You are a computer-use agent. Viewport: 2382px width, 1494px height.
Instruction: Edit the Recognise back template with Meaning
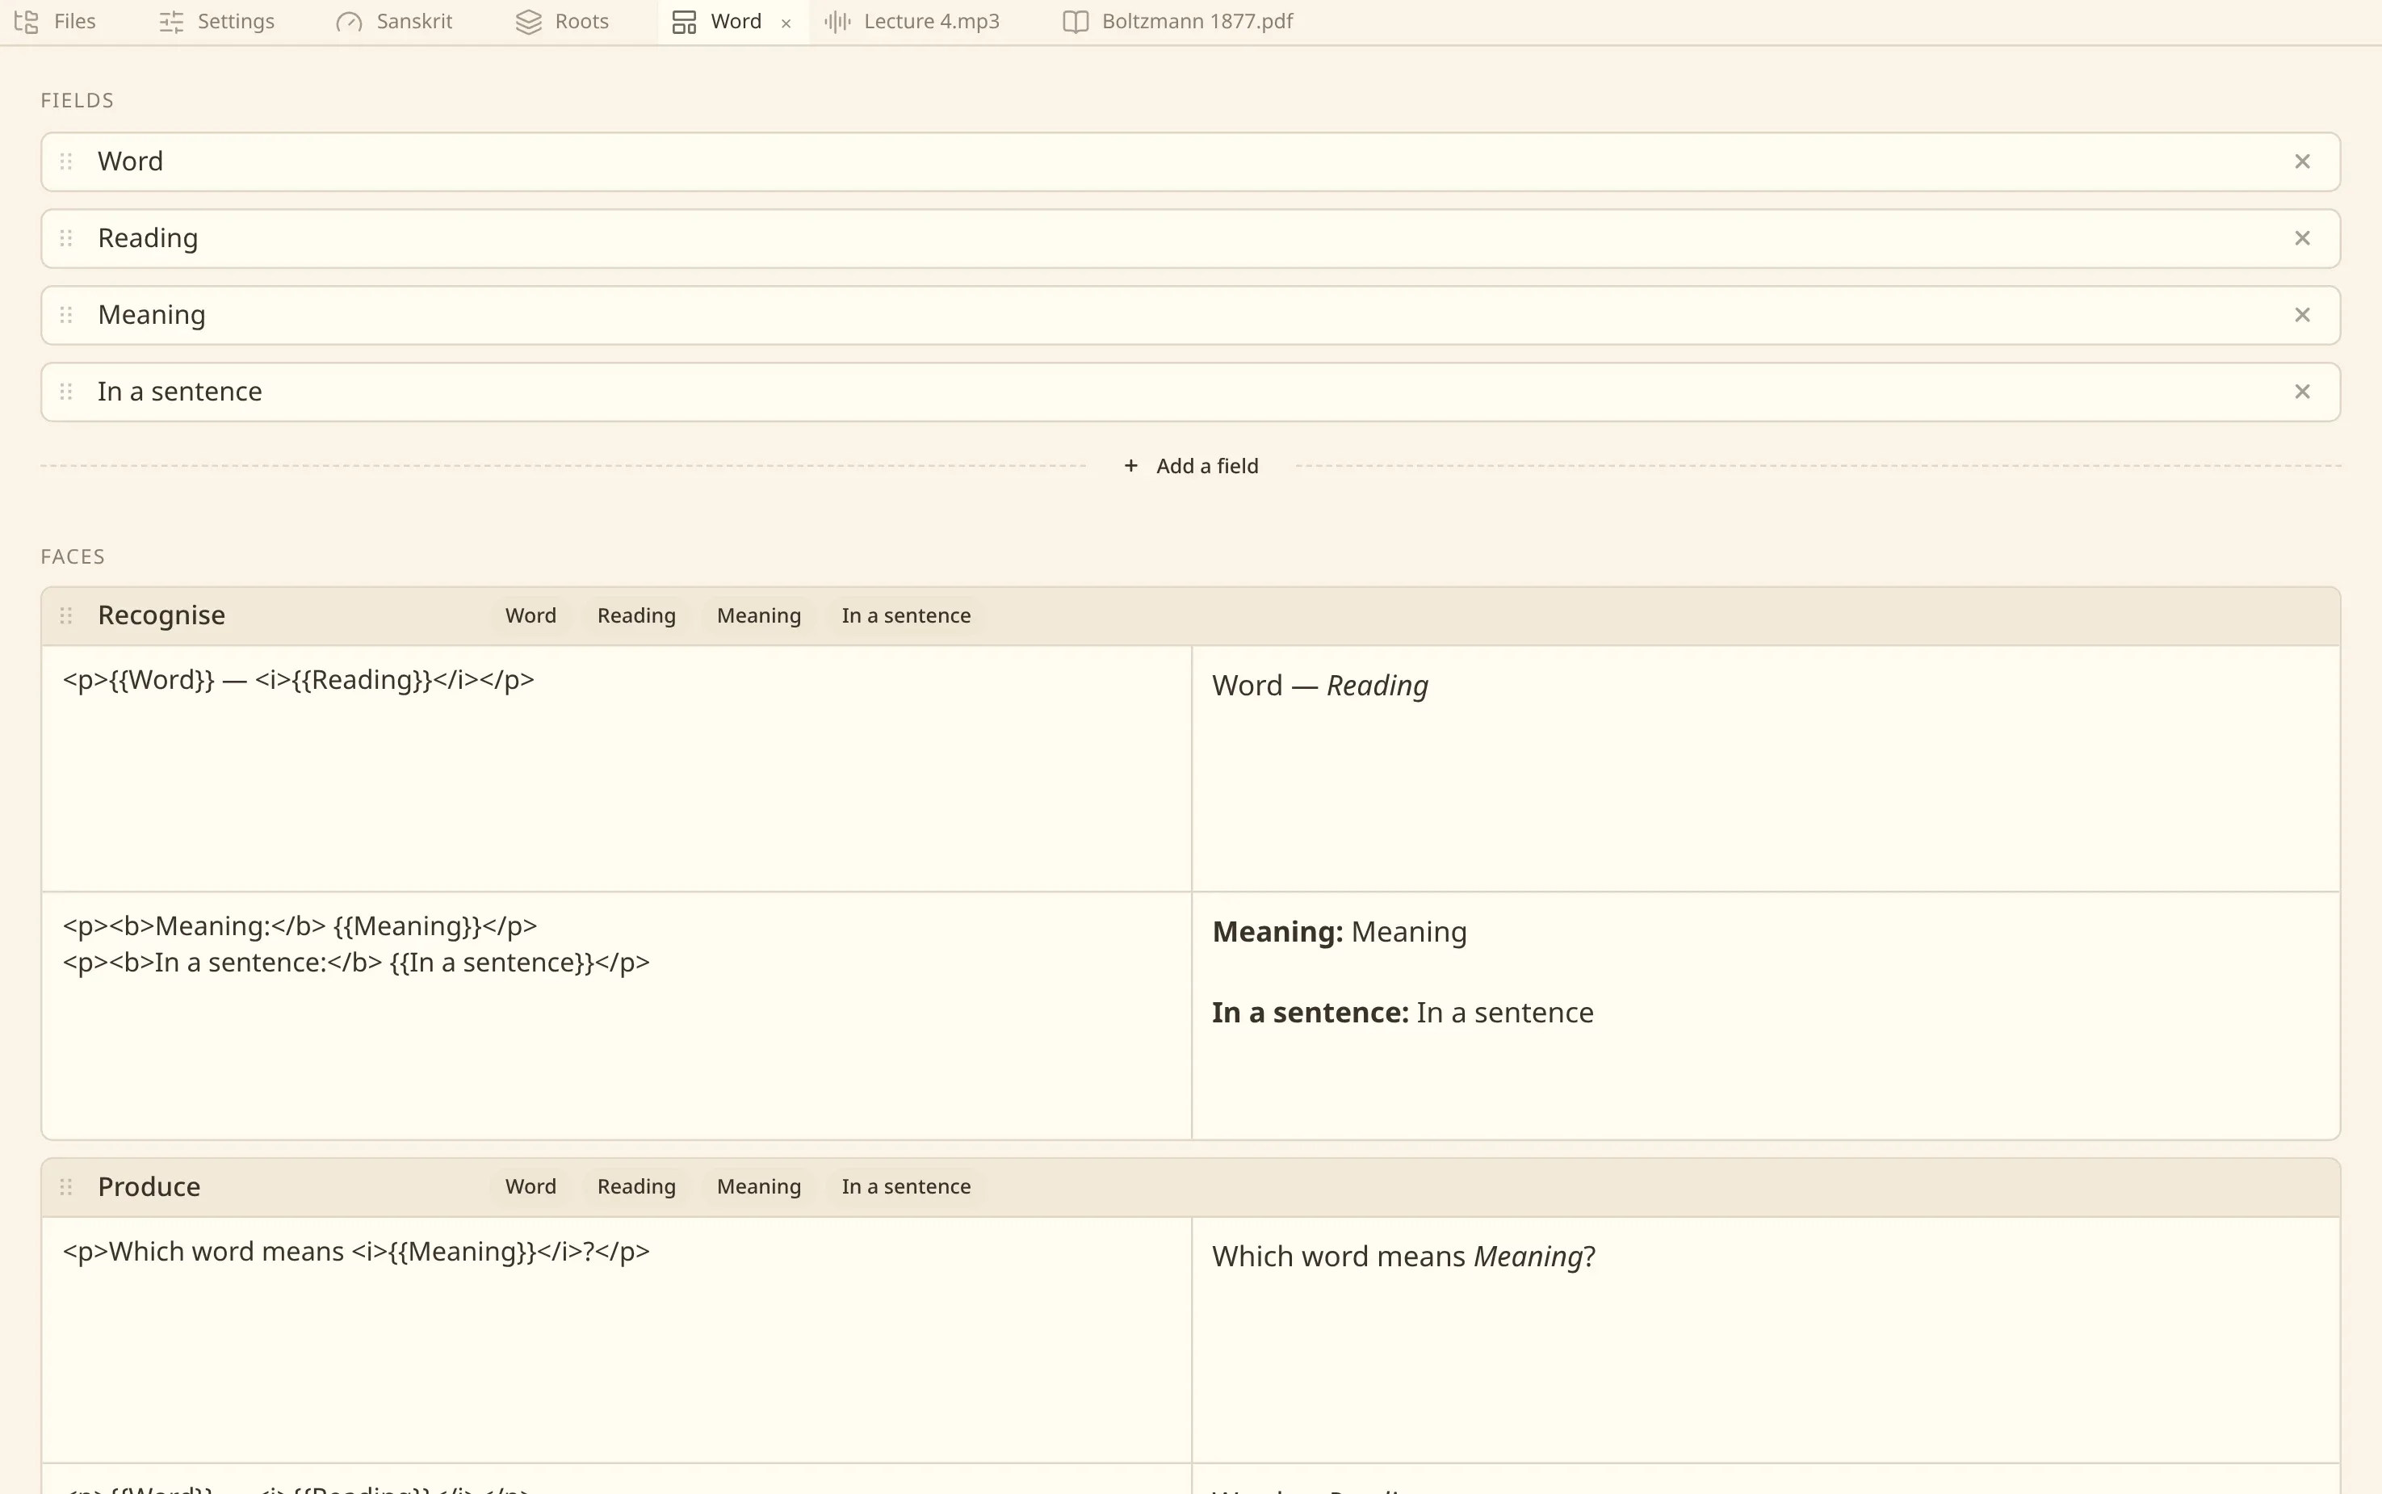[x=617, y=1016]
